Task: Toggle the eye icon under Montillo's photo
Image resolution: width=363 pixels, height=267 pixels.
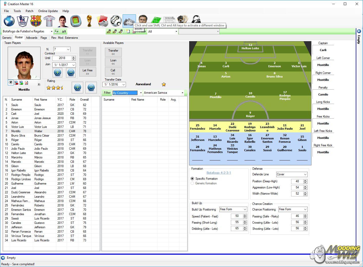Action: click(11, 83)
